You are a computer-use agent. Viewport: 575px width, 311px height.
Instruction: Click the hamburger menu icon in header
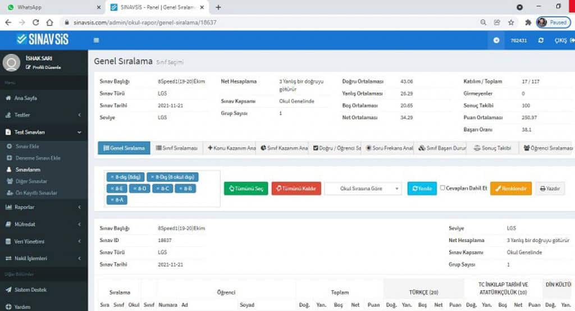click(x=96, y=40)
